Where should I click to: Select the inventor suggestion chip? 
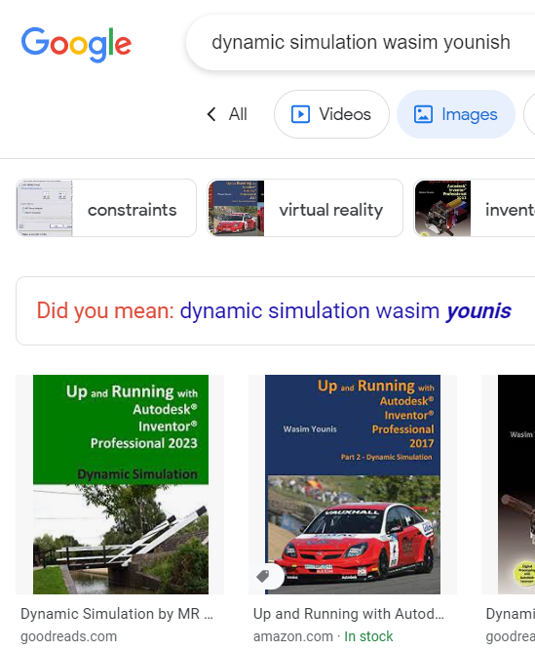click(x=475, y=208)
